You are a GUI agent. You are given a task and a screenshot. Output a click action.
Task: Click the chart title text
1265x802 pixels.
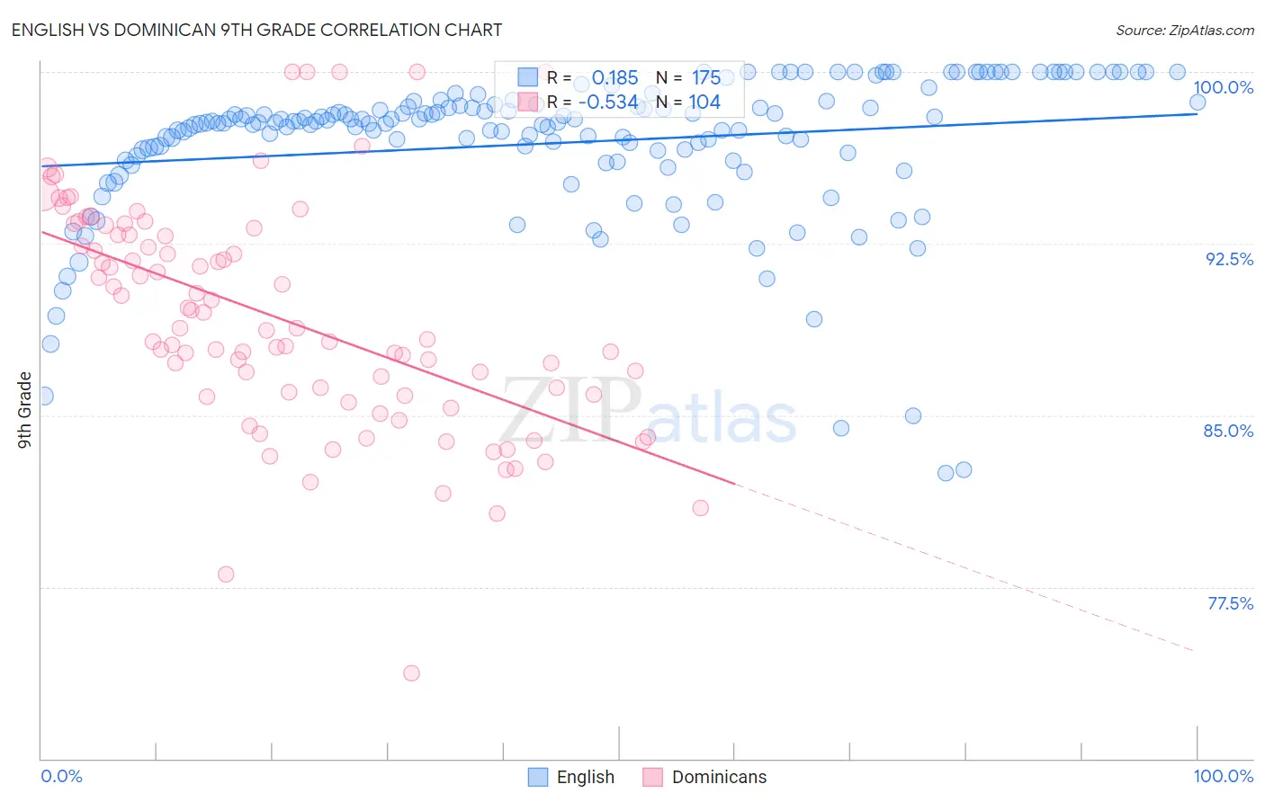[x=256, y=30]
